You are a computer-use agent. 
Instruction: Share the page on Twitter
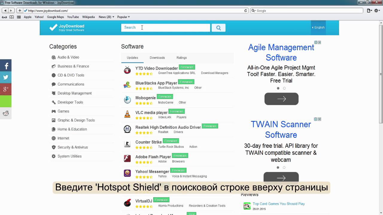click(x=6, y=77)
